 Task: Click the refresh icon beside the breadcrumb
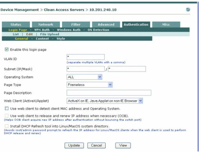[x=188, y=9]
